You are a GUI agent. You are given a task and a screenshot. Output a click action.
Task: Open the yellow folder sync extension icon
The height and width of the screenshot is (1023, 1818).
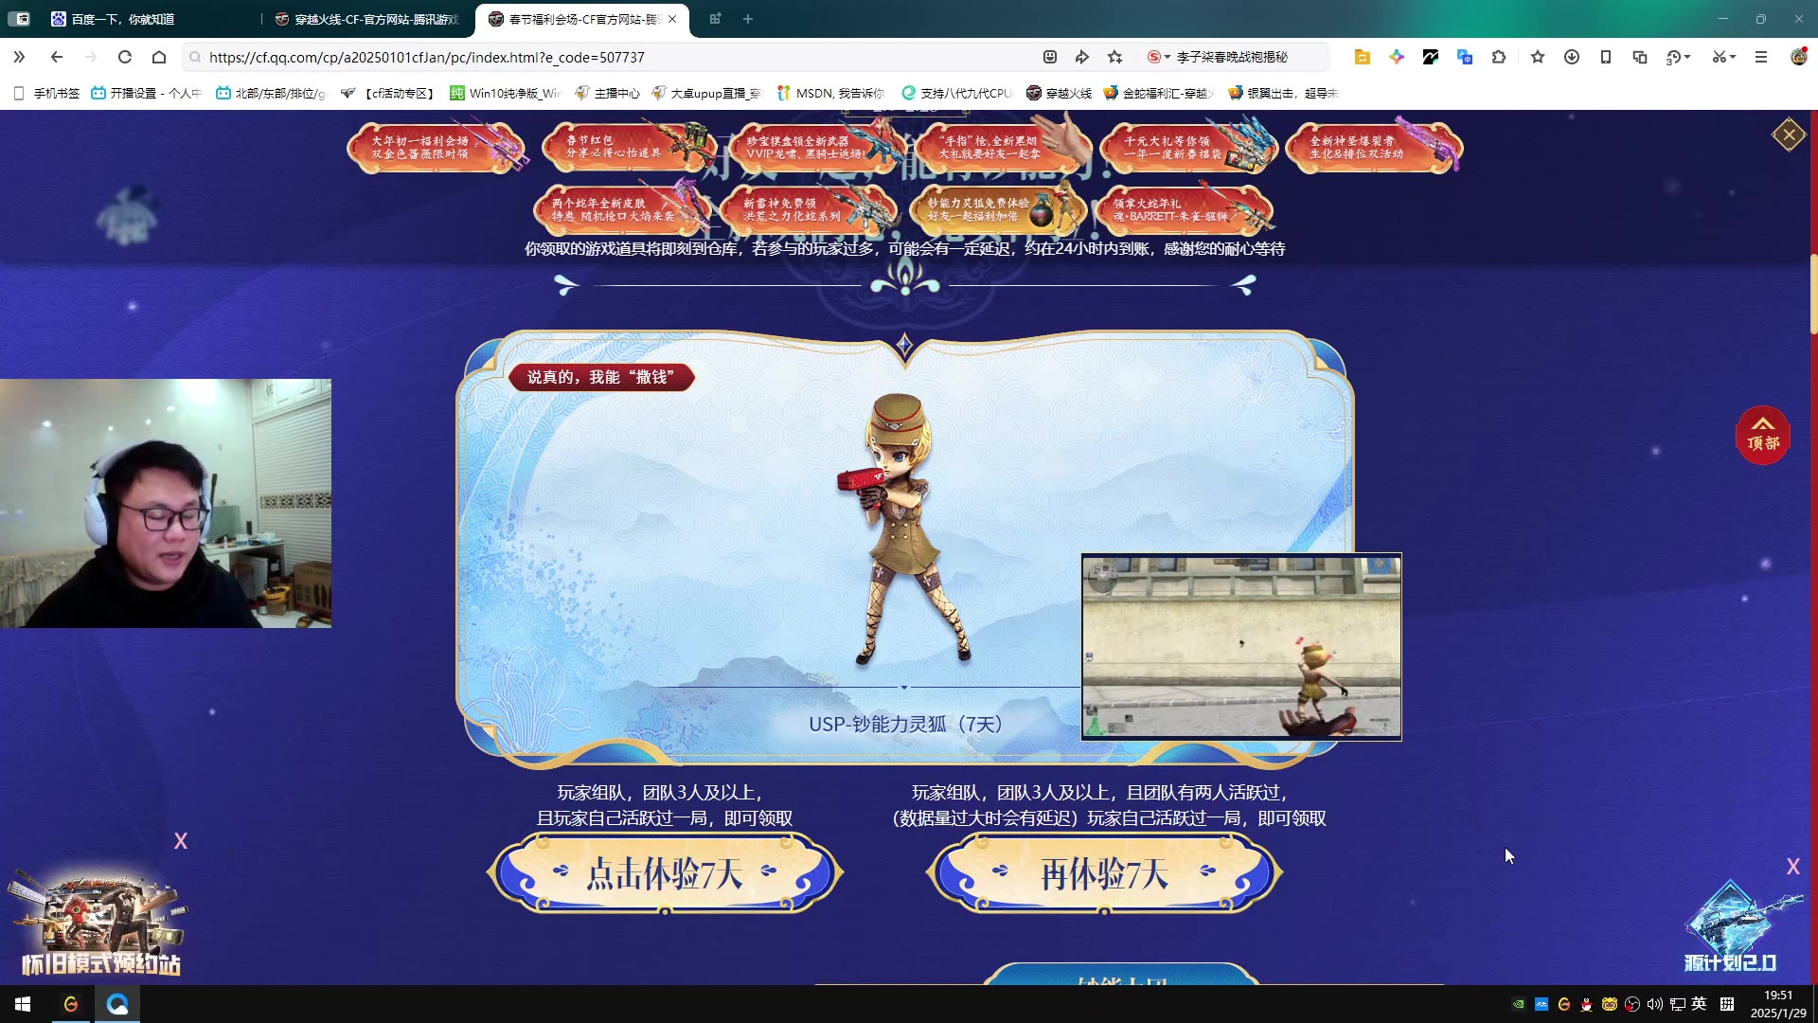pyautogui.click(x=1363, y=57)
